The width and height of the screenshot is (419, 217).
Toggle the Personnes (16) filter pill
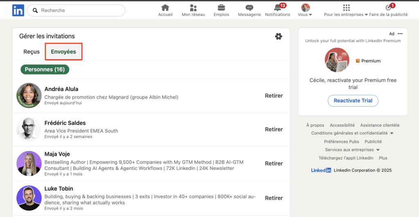[45, 69]
